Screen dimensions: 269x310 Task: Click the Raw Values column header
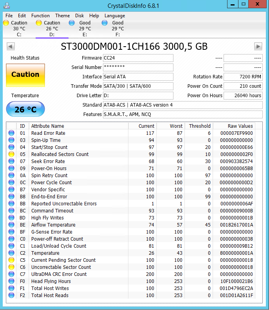coord(234,126)
